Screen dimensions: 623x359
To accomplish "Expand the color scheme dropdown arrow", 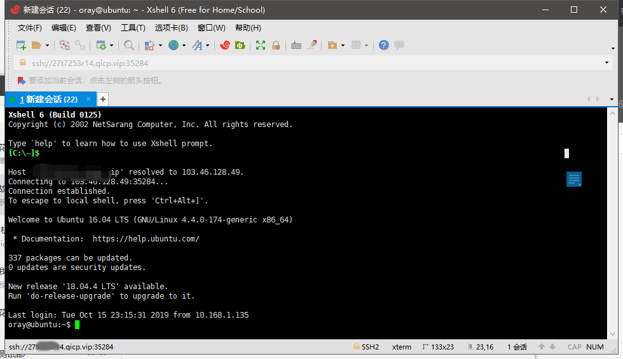I will pos(160,46).
